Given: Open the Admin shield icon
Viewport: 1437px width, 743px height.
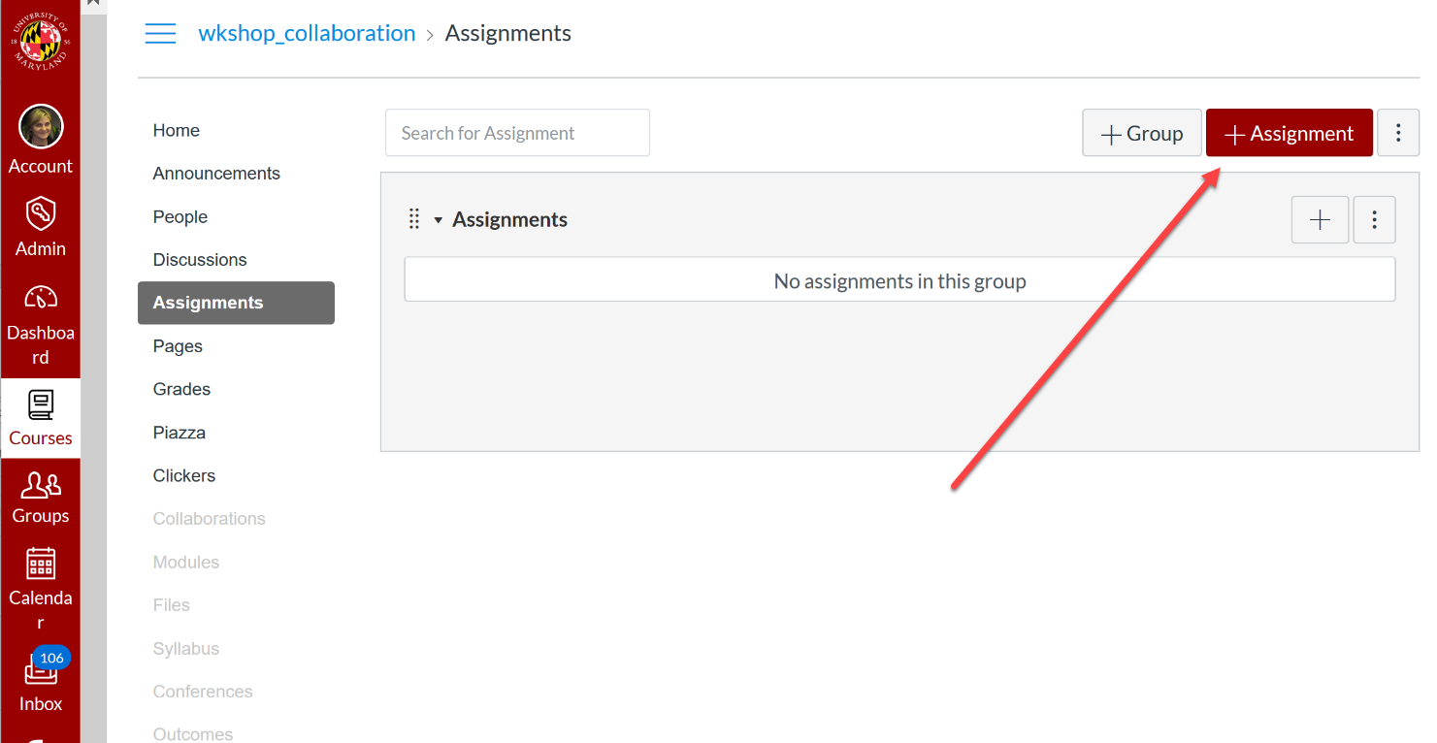Looking at the screenshot, I should pos(41,212).
